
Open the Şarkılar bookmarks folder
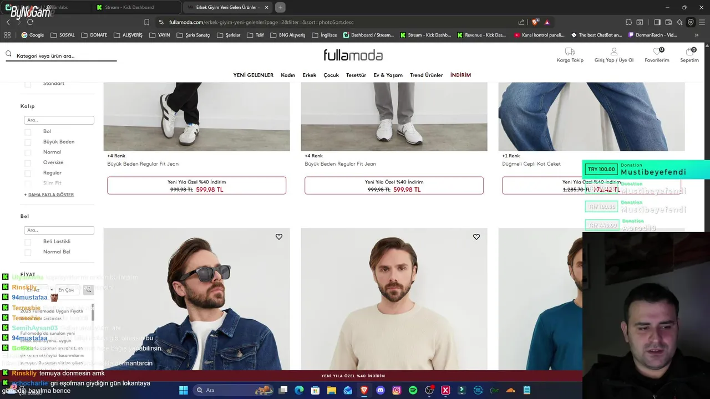(x=228, y=35)
